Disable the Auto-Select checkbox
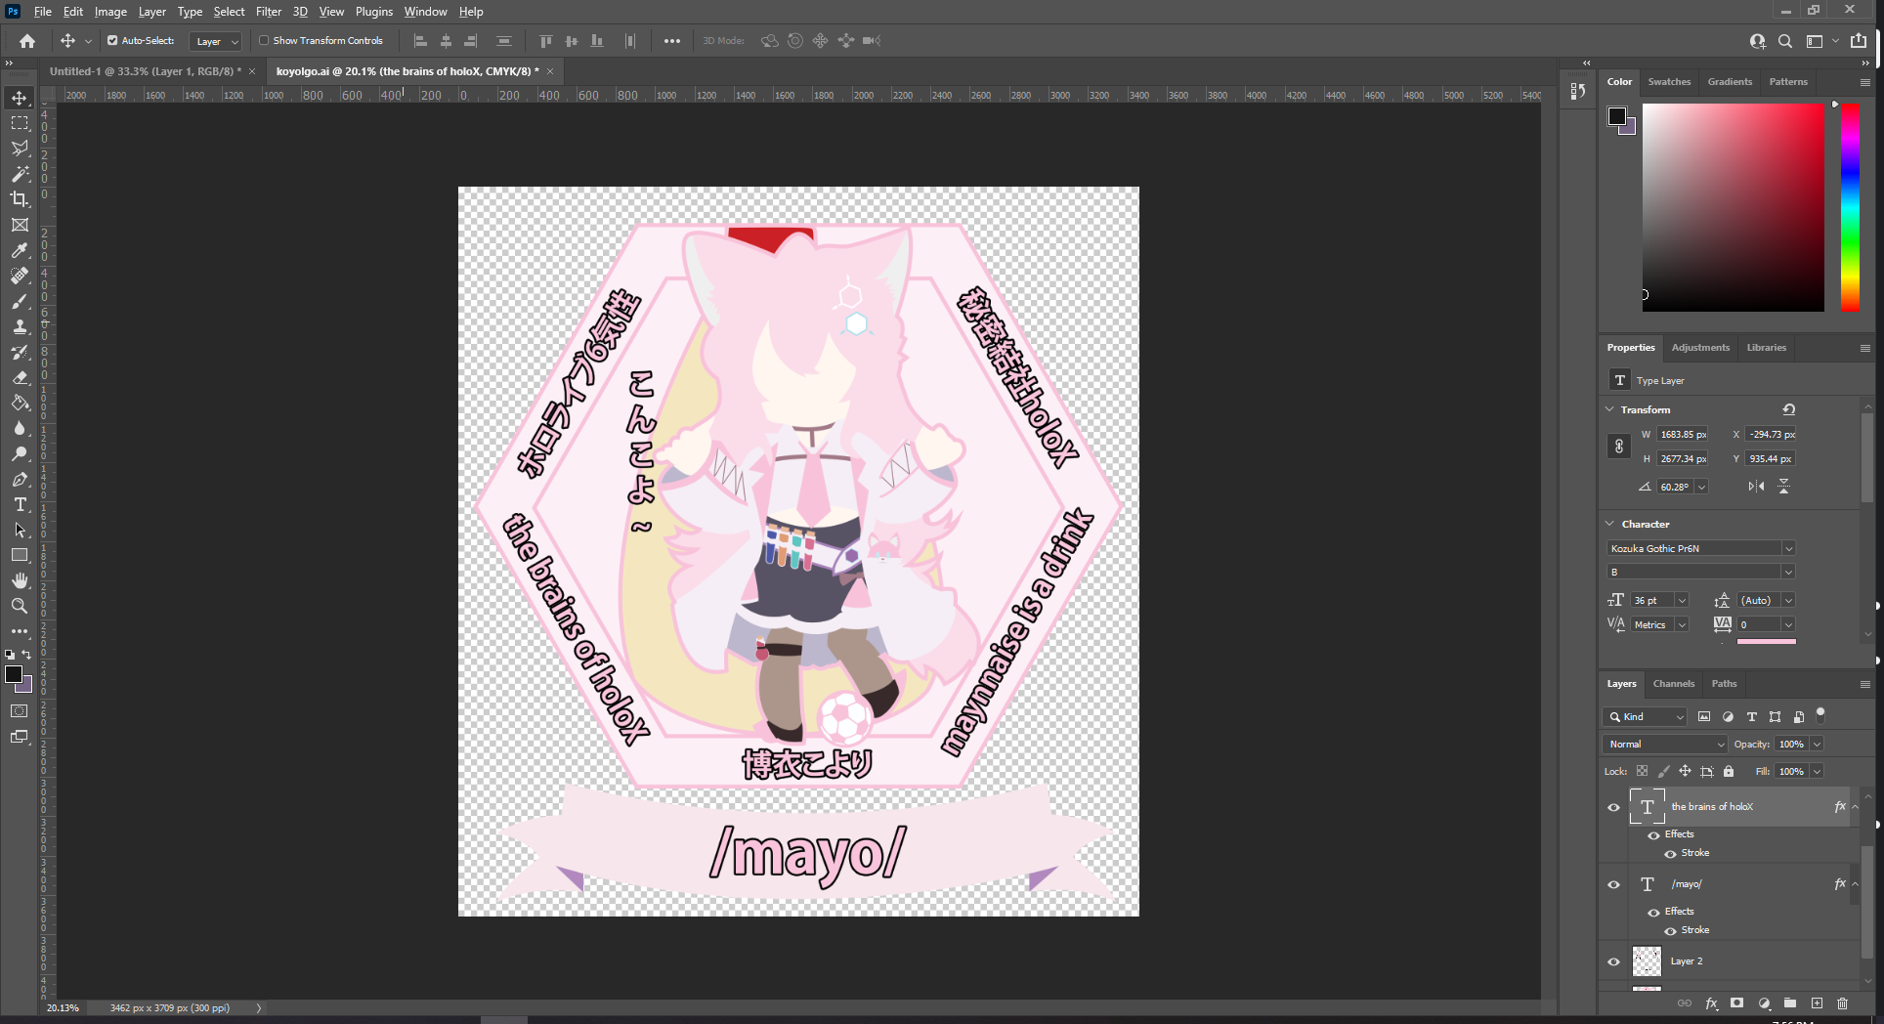Viewport: 1884px width, 1024px height. [112, 41]
